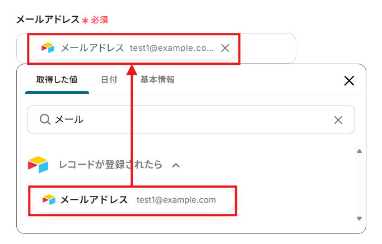Clear the メール search text

coord(338,119)
